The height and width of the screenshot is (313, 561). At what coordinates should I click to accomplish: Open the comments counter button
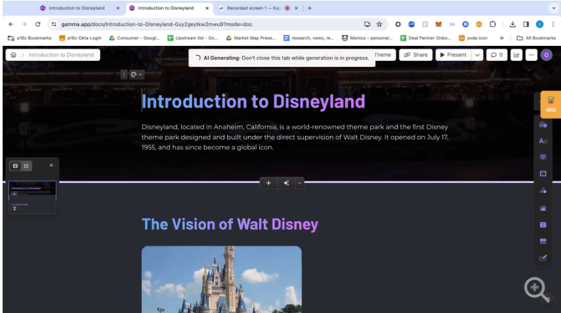pos(497,54)
